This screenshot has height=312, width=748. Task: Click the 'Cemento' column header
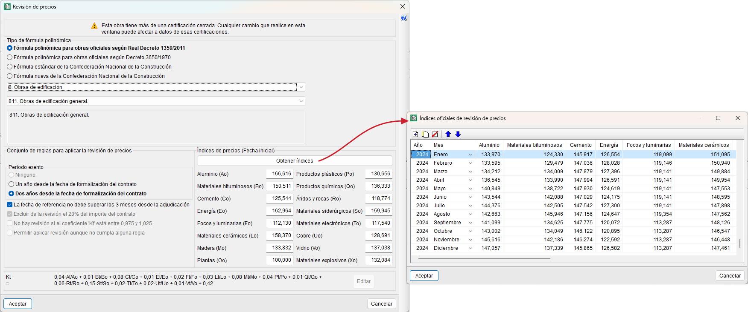(x=581, y=145)
